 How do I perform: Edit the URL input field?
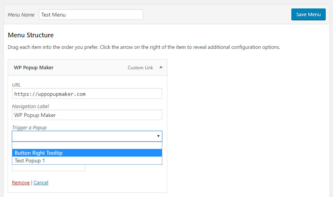coord(87,93)
